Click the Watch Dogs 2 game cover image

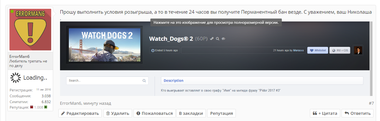(104, 45)
